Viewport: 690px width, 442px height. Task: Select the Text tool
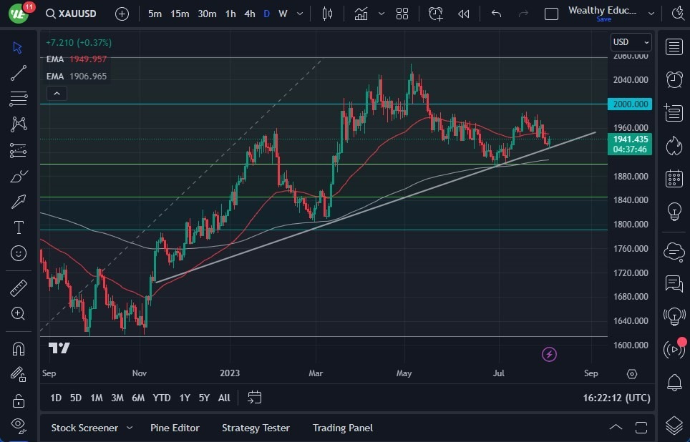(x=18, y=227)
